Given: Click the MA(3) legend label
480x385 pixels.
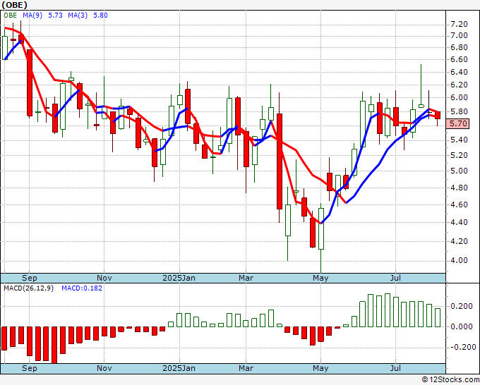Looking at the screenshot, I should coord(78,16).
